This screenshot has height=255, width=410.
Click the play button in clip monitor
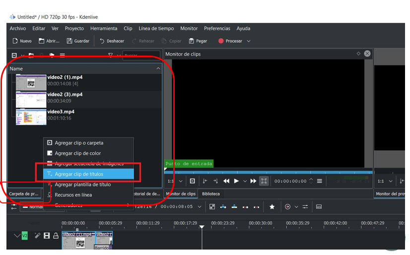pos(236,181)
